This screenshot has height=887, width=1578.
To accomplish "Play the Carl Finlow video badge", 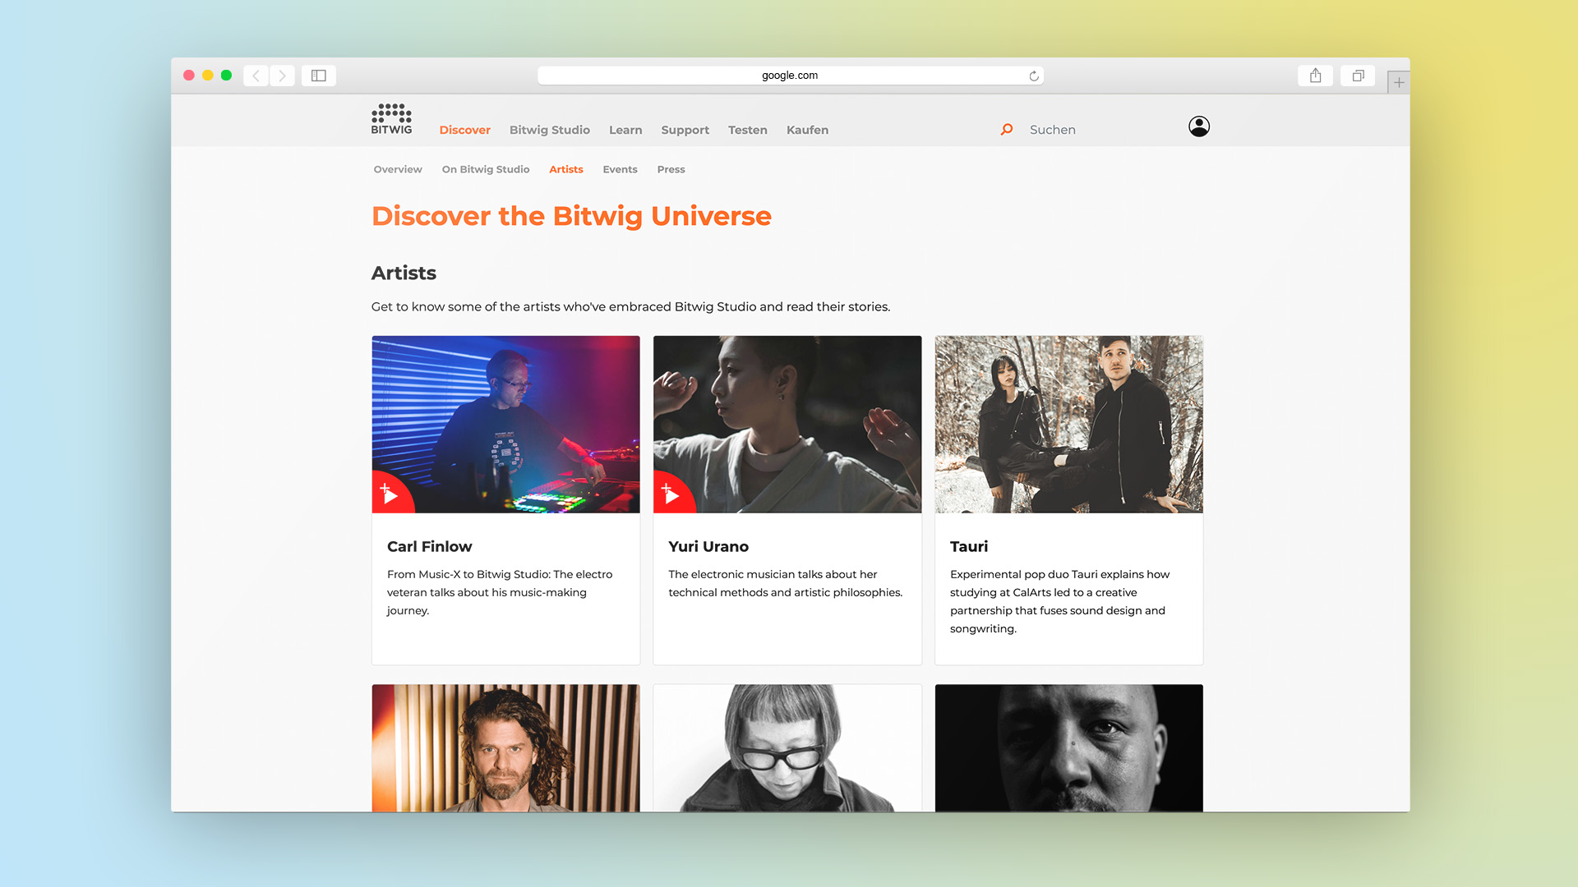I will pos(390,494).
